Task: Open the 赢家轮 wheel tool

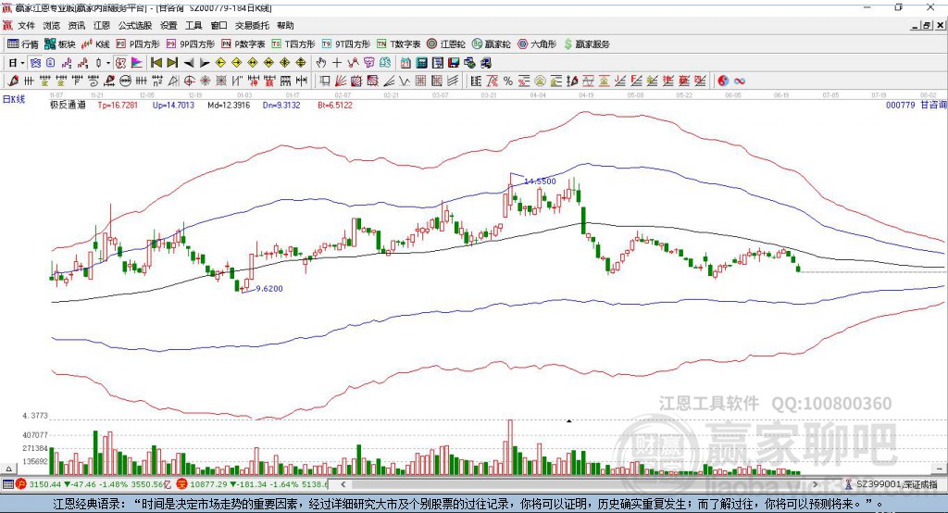Action: click(491, 44)
